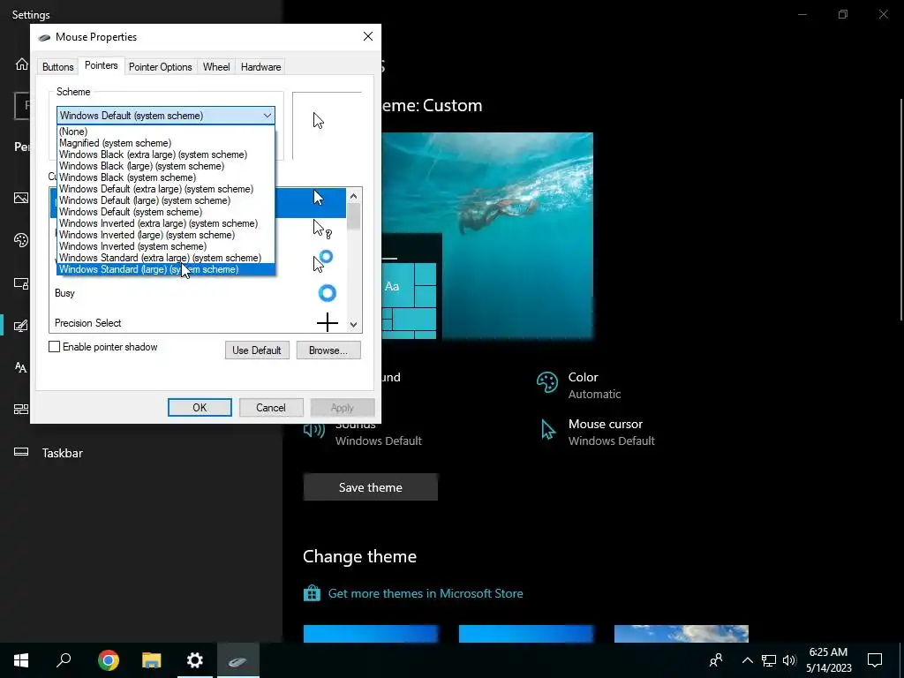This screenshot has width=904, height=678.
Task: Switch to Settings gear on taskbar
Action: pyautogui.click(x=195, y=660)
